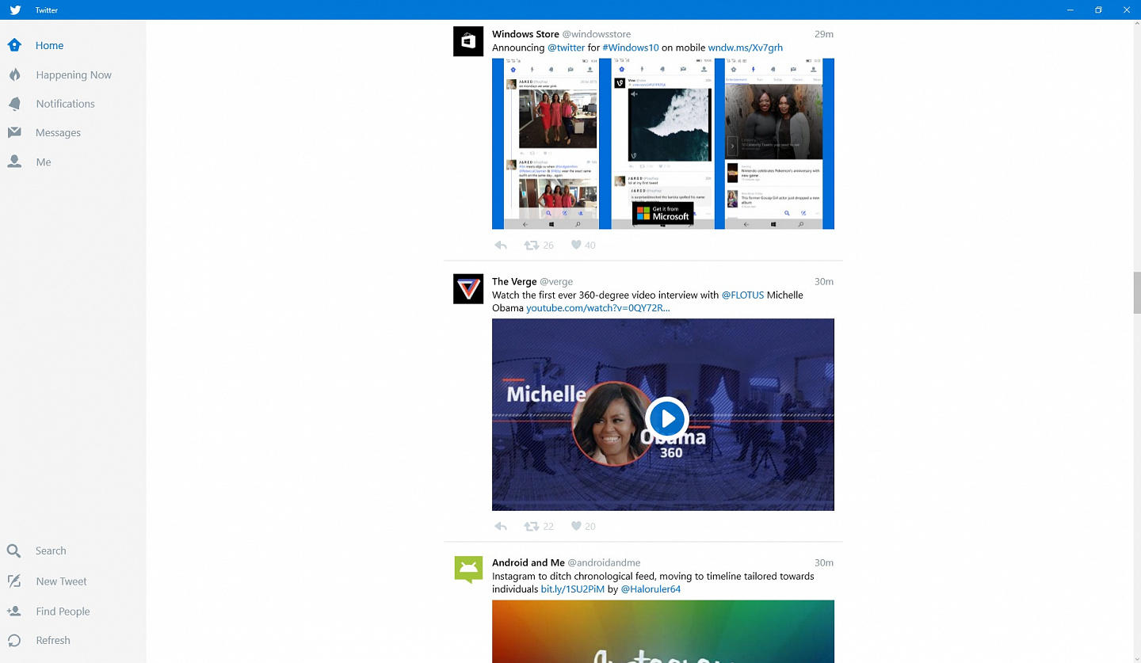Select Notifications in the sidebar

tap(65, 104)
